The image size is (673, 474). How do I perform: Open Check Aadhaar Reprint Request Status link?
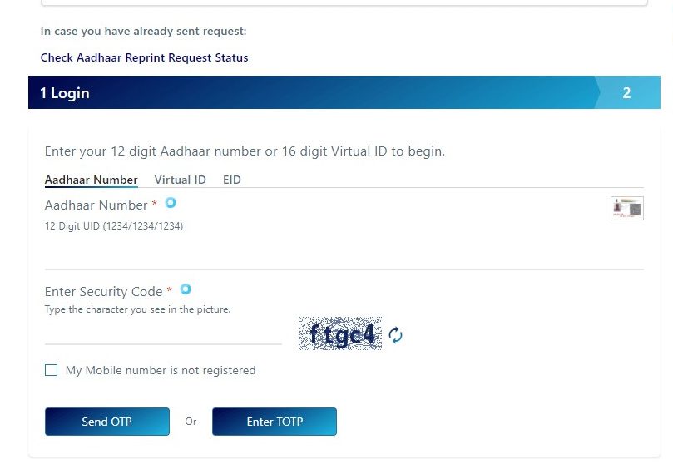pyautogui.click(x=144, y=57)
